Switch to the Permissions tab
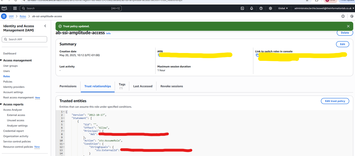 pos(68,86)
